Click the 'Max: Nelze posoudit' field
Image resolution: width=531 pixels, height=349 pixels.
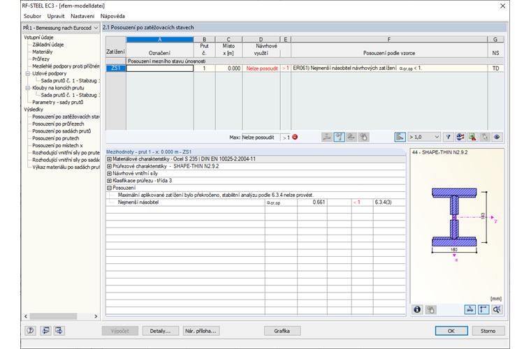pyautogui.click(x=261, y=137)
